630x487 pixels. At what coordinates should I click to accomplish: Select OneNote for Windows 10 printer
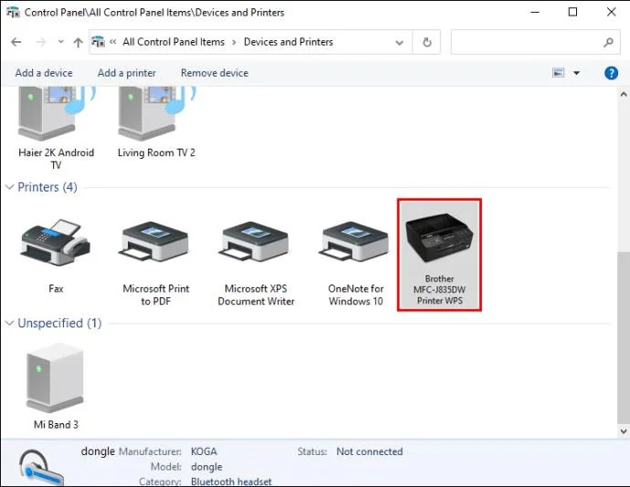coord(355,263)
